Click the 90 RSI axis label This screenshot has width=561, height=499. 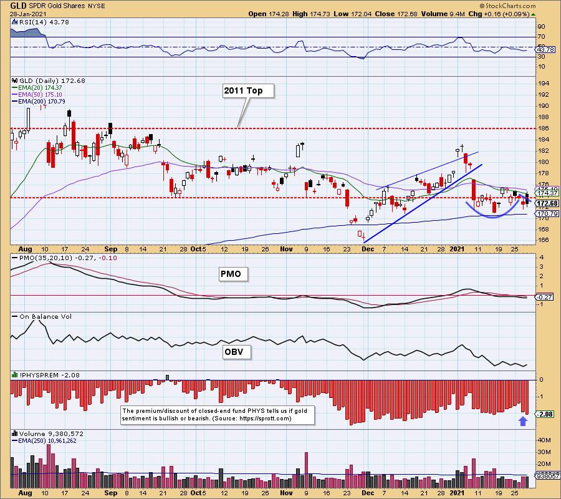point(541,27)
